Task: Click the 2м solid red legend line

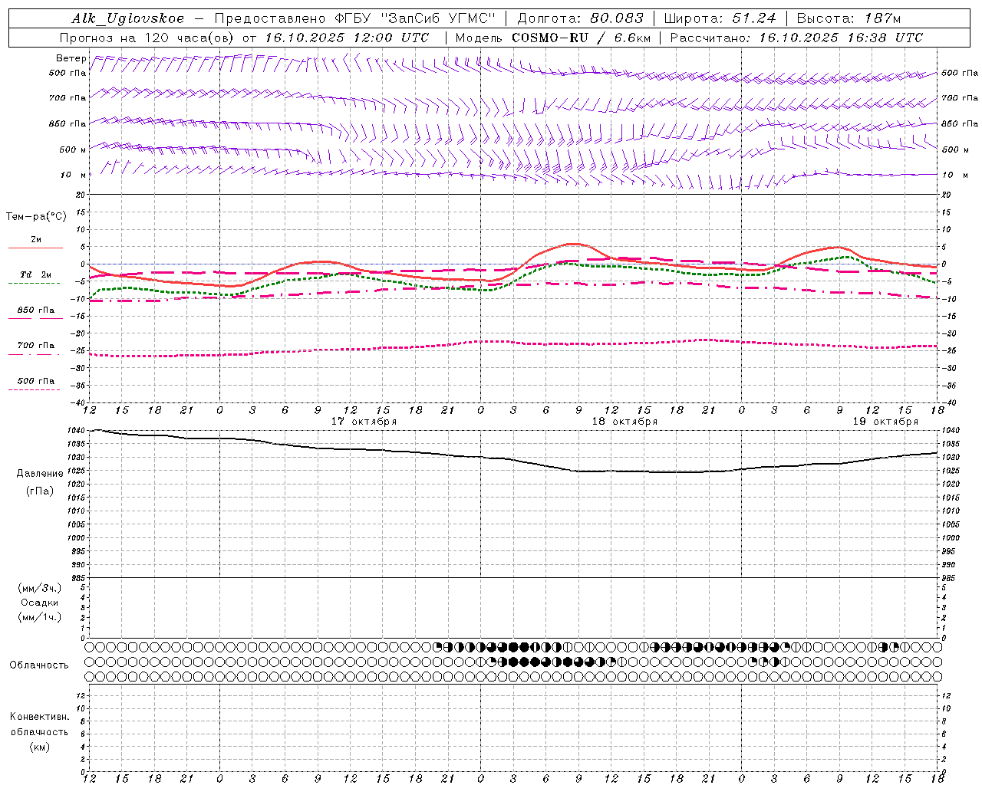Action: point(35,248)
